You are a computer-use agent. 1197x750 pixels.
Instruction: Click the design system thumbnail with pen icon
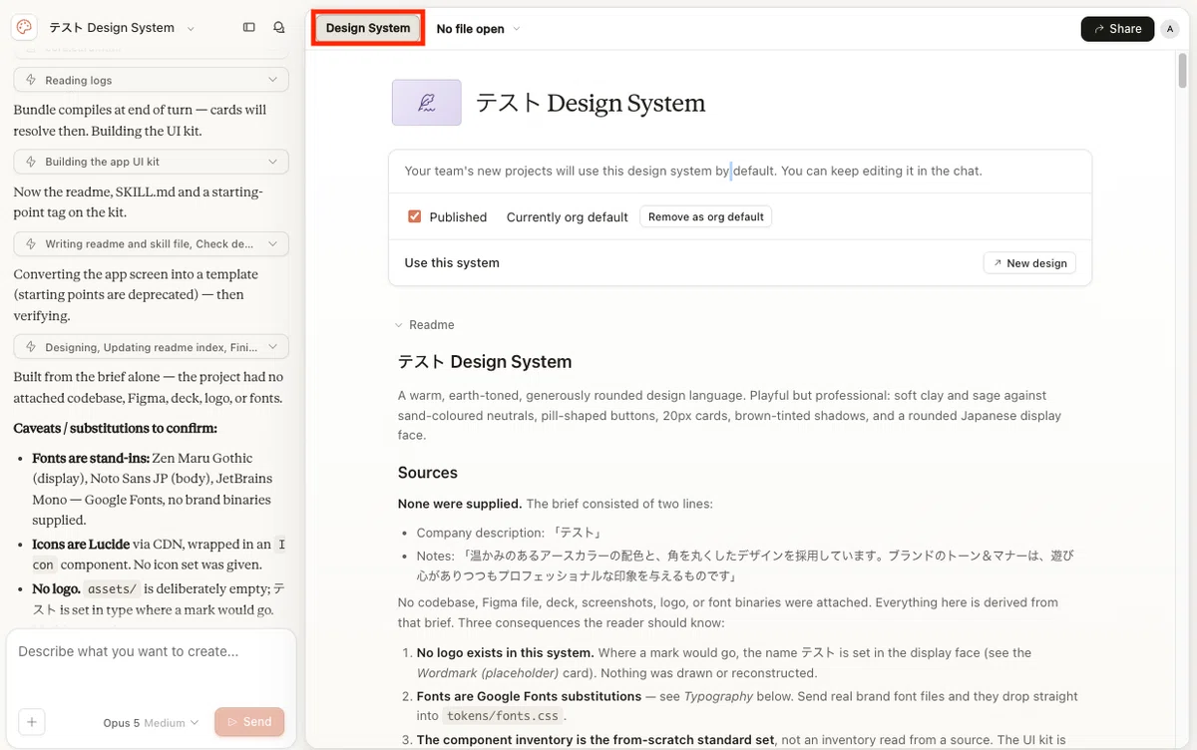427,103
